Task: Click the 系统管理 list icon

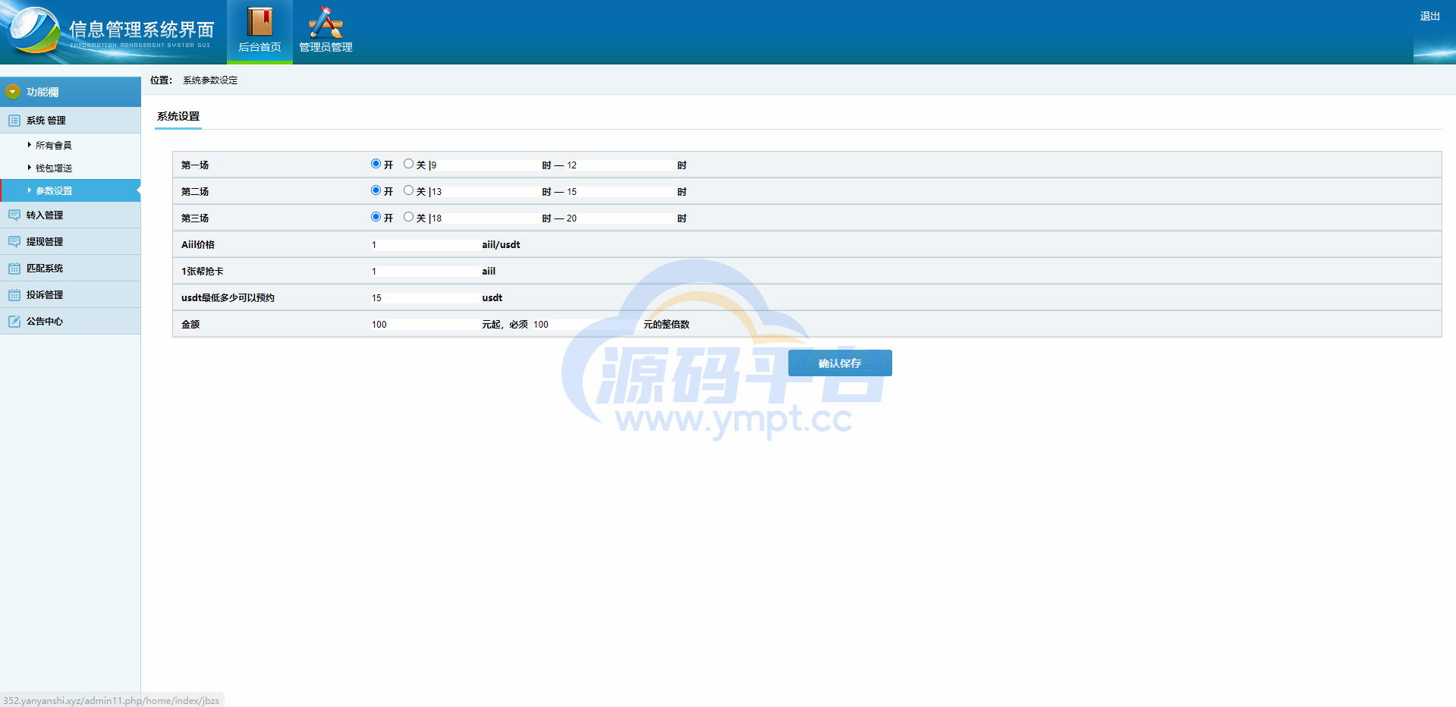Action: tap(14, 121)
